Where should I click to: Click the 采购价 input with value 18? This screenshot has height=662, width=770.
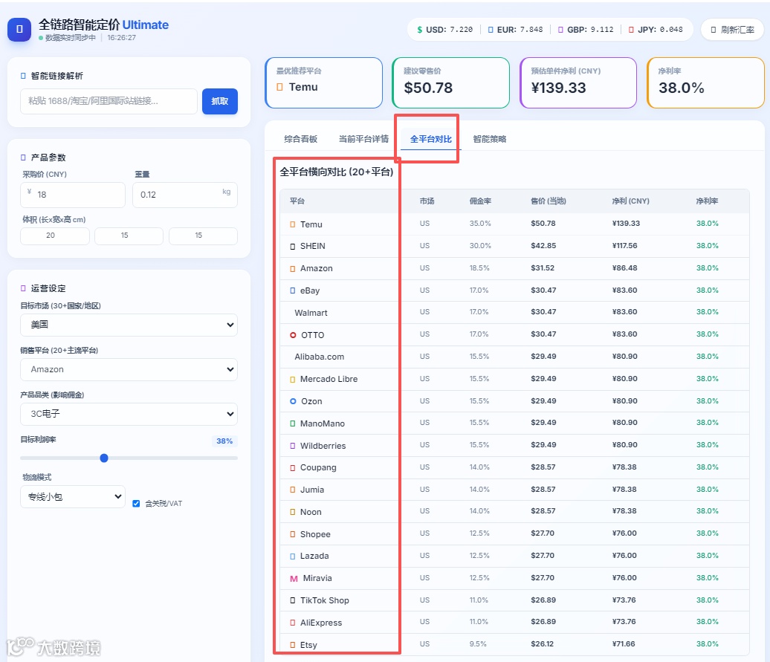point(73,195)
